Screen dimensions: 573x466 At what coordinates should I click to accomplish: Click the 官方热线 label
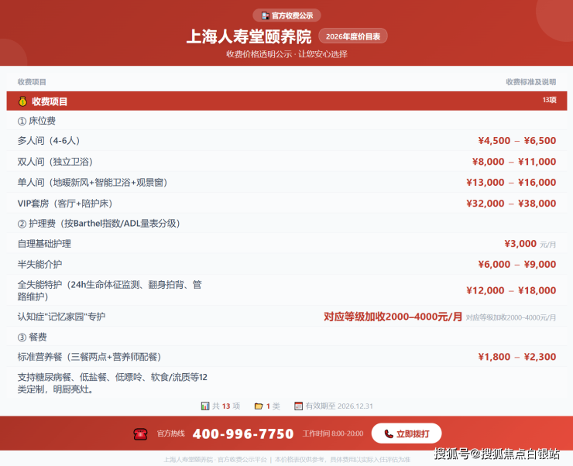170,433
